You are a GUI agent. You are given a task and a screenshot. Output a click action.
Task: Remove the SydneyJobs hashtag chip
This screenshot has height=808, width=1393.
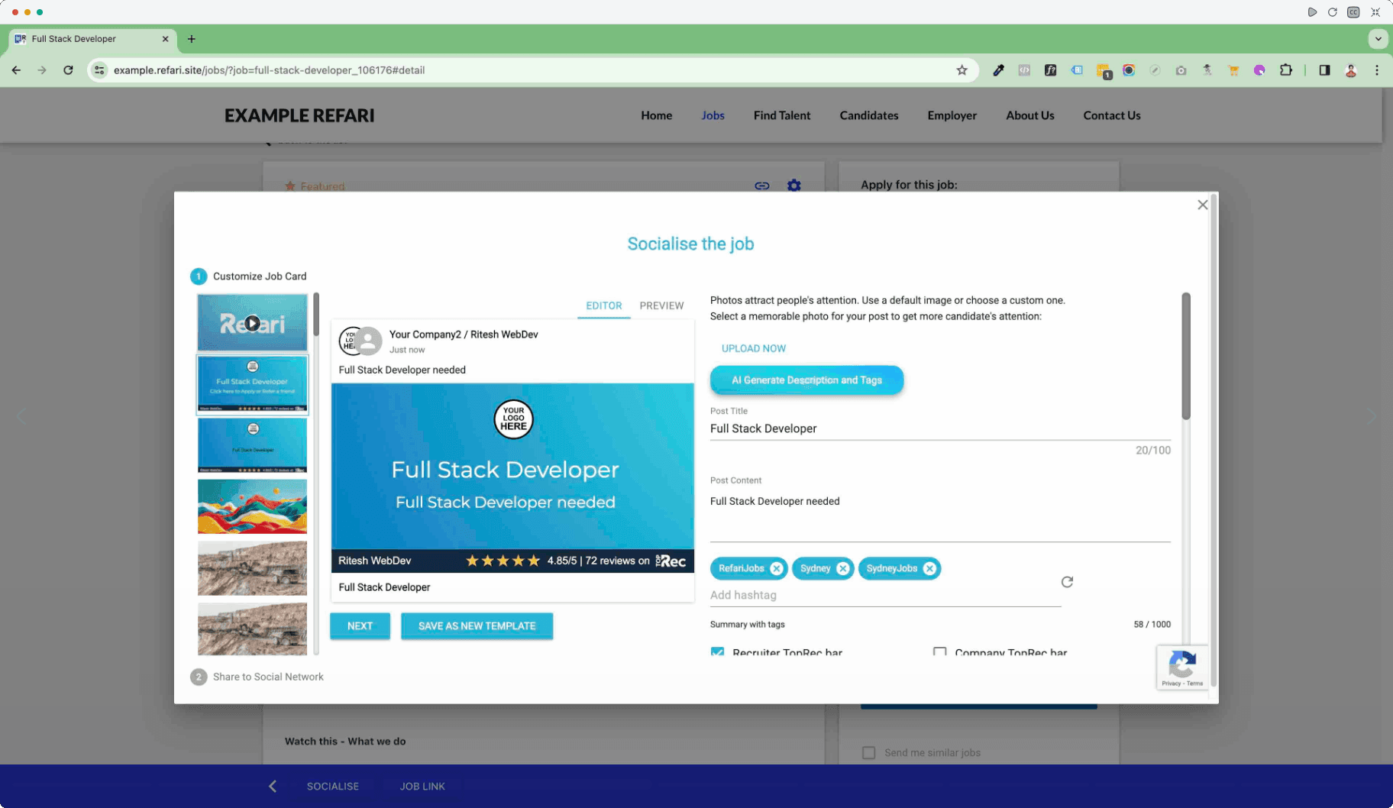(929, 568)
